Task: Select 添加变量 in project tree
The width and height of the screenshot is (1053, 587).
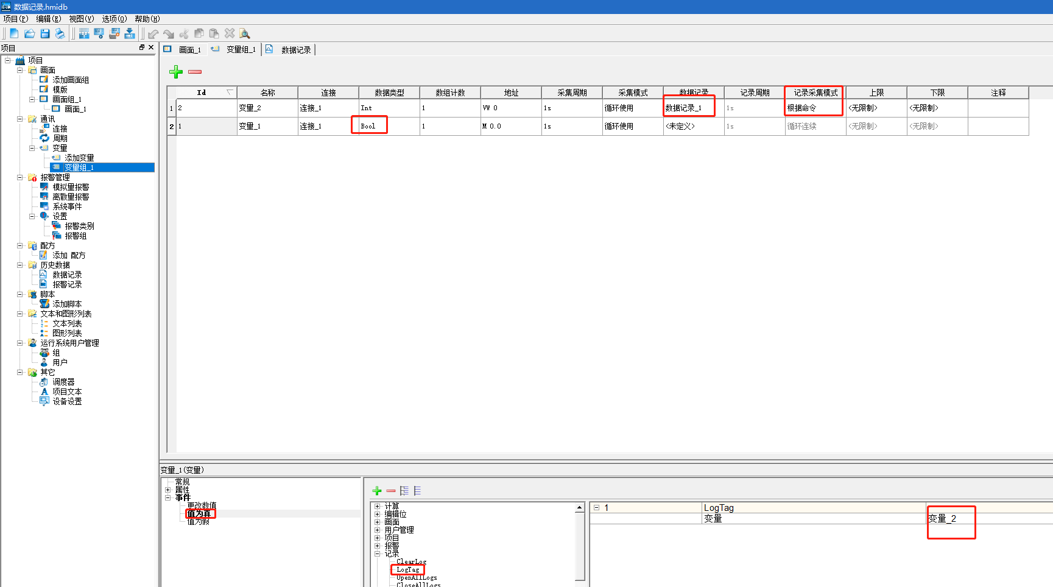Action: coord(79,158)
